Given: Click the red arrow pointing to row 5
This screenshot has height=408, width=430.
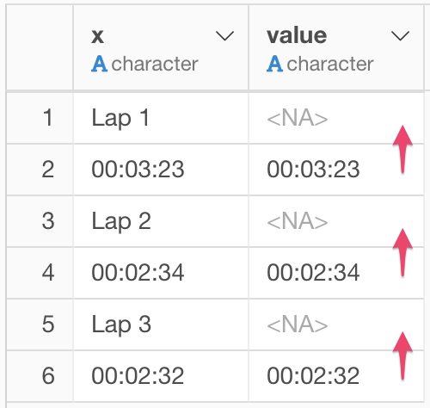Looking at the screenshot, I should (402, 355).
